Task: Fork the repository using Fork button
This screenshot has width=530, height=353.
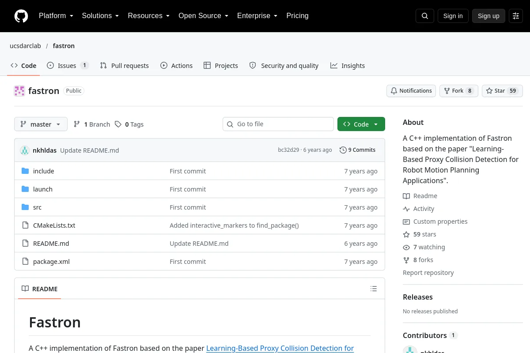Action: click(458, 91)
